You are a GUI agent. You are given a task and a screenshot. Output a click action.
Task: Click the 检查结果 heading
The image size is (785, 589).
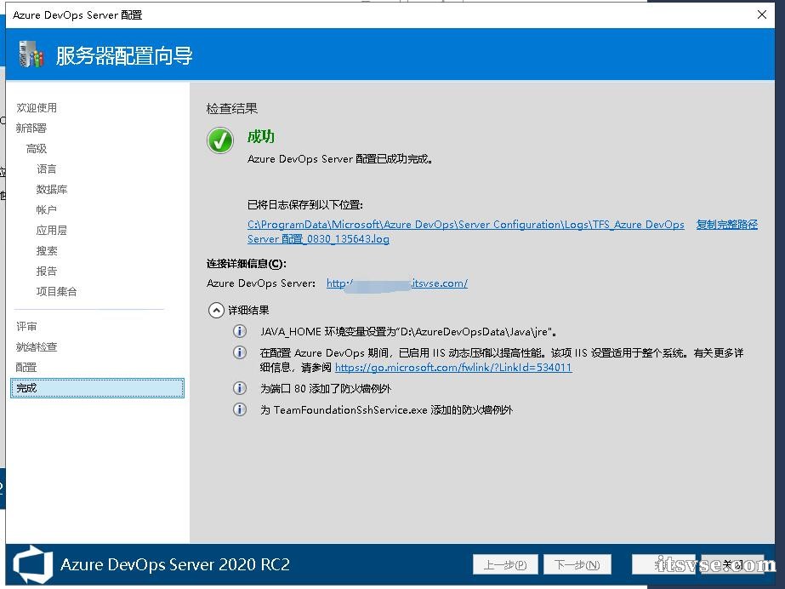232,109
